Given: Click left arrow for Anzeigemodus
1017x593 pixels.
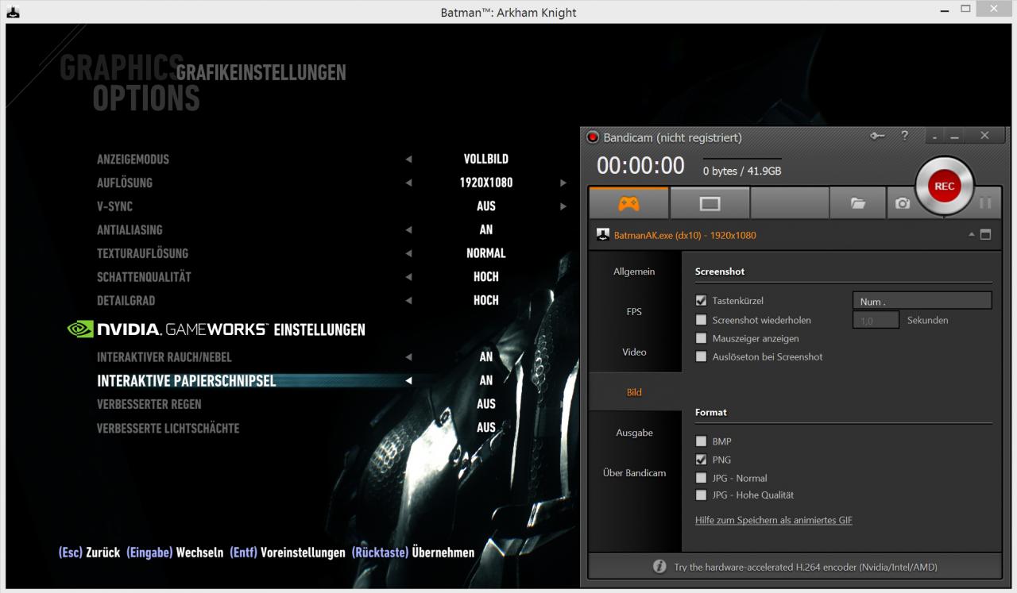Looking at the screenshot, I should click(x=408, y=160).
